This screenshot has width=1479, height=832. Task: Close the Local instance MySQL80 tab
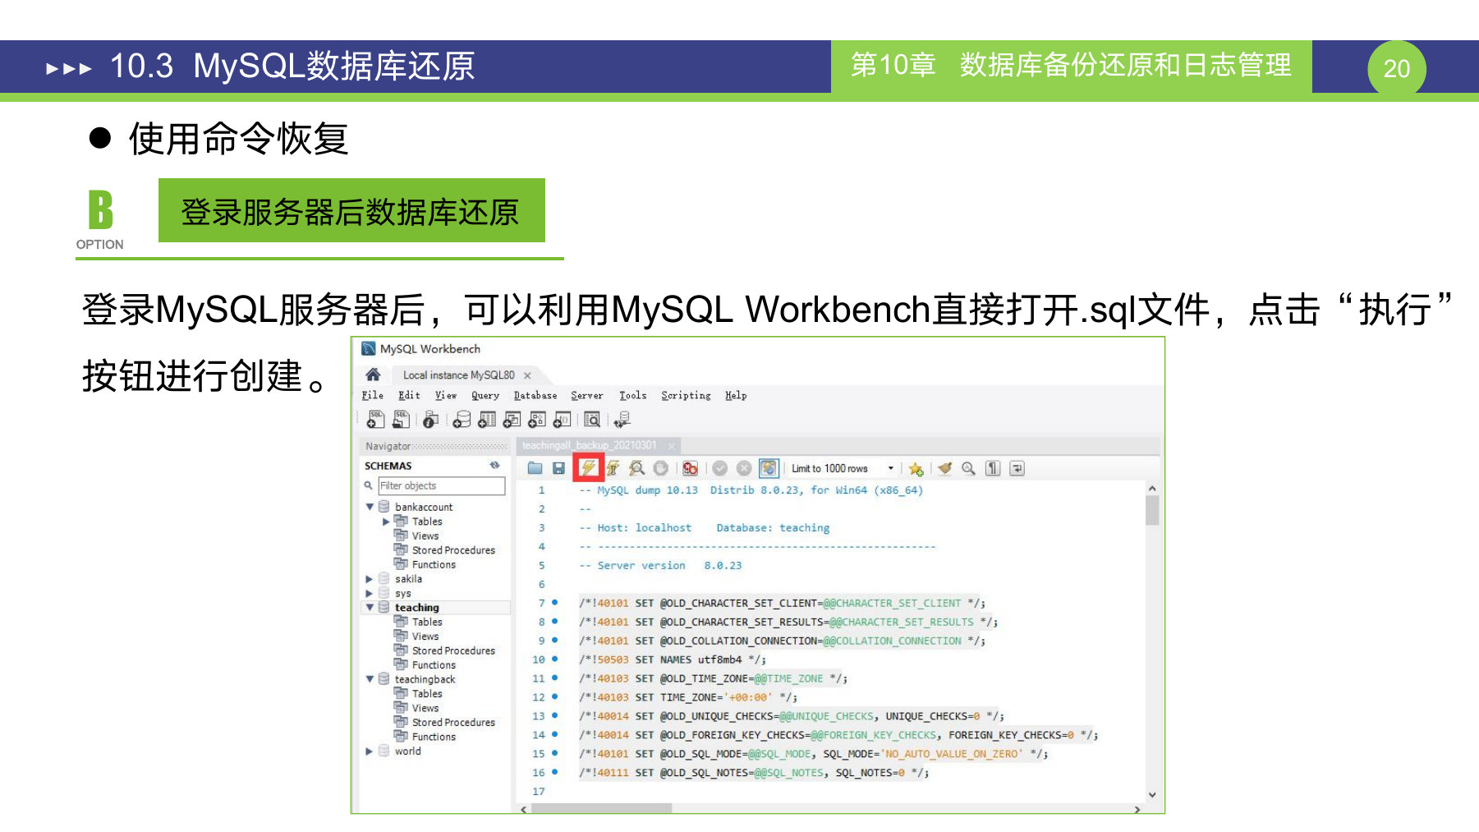click(x=527, y=375)
